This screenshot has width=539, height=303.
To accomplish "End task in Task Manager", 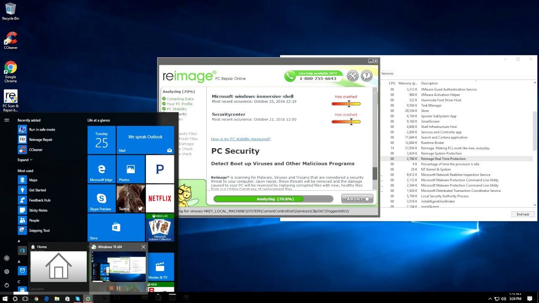I will pos(523,214).
